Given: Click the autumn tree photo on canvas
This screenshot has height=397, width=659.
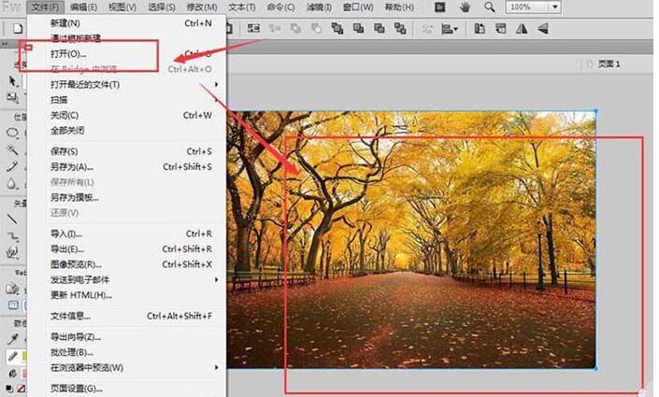Looking at the screenshot, I should pos(411,239).
